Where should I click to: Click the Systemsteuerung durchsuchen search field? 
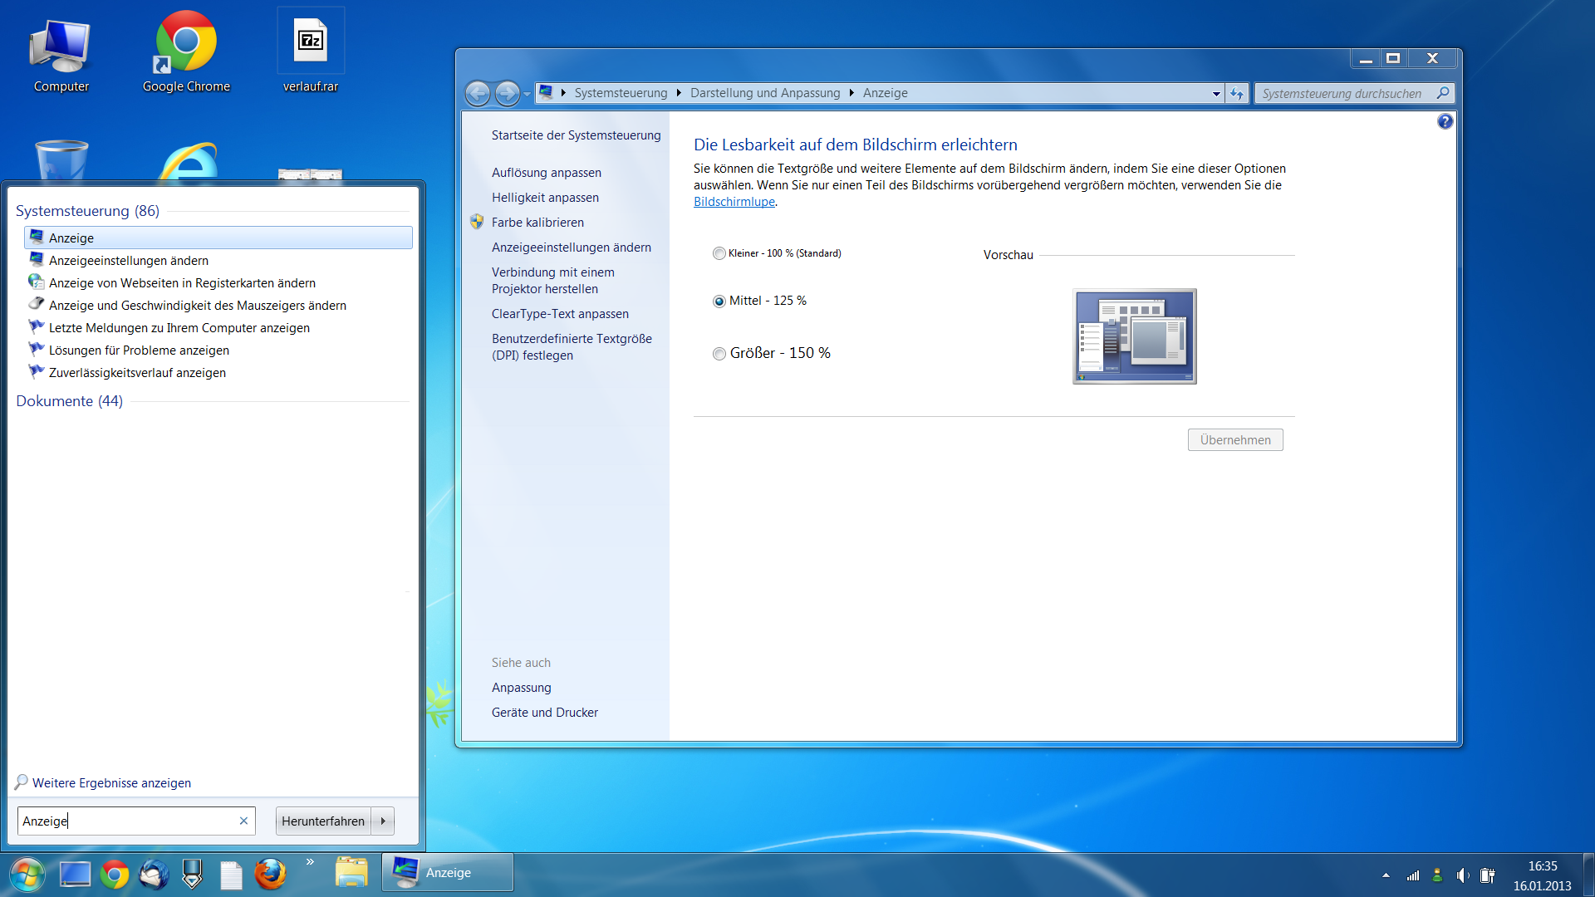tap(1342, 93)
